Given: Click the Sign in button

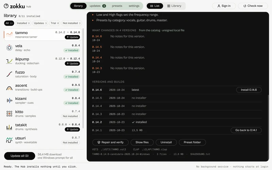Looking at the screenshot, I should (224, 6).
